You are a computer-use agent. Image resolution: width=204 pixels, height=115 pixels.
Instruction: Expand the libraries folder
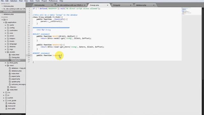(5, 47)
